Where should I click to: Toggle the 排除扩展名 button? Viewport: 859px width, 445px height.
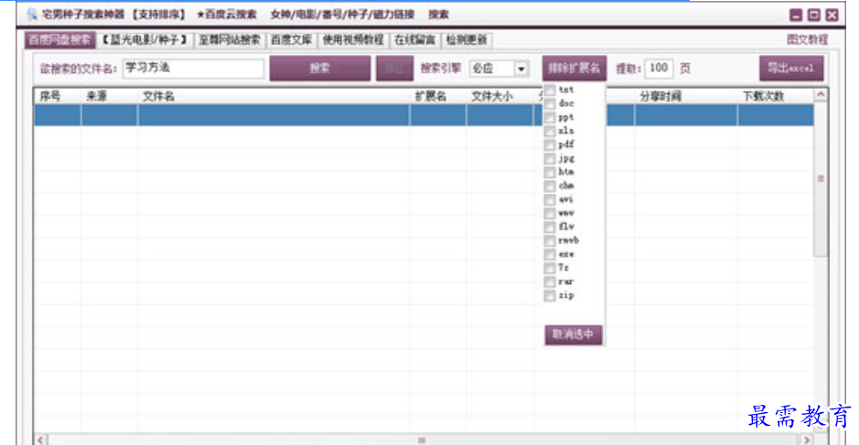(x=574, y=69)
